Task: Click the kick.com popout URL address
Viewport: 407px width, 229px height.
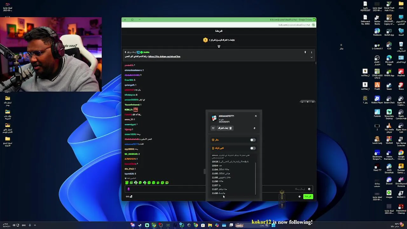Action: pyautogui.click(x=294, y=25)
